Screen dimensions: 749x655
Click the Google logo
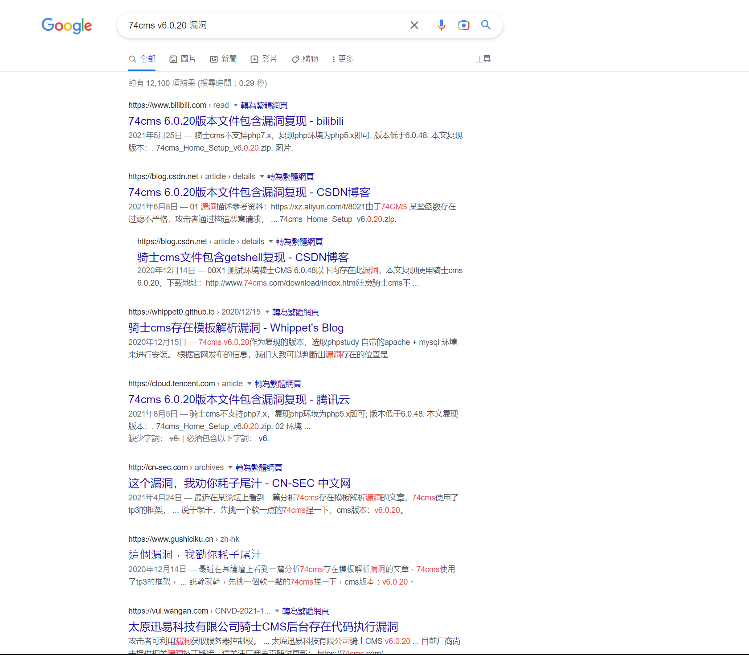pos(67,26)
